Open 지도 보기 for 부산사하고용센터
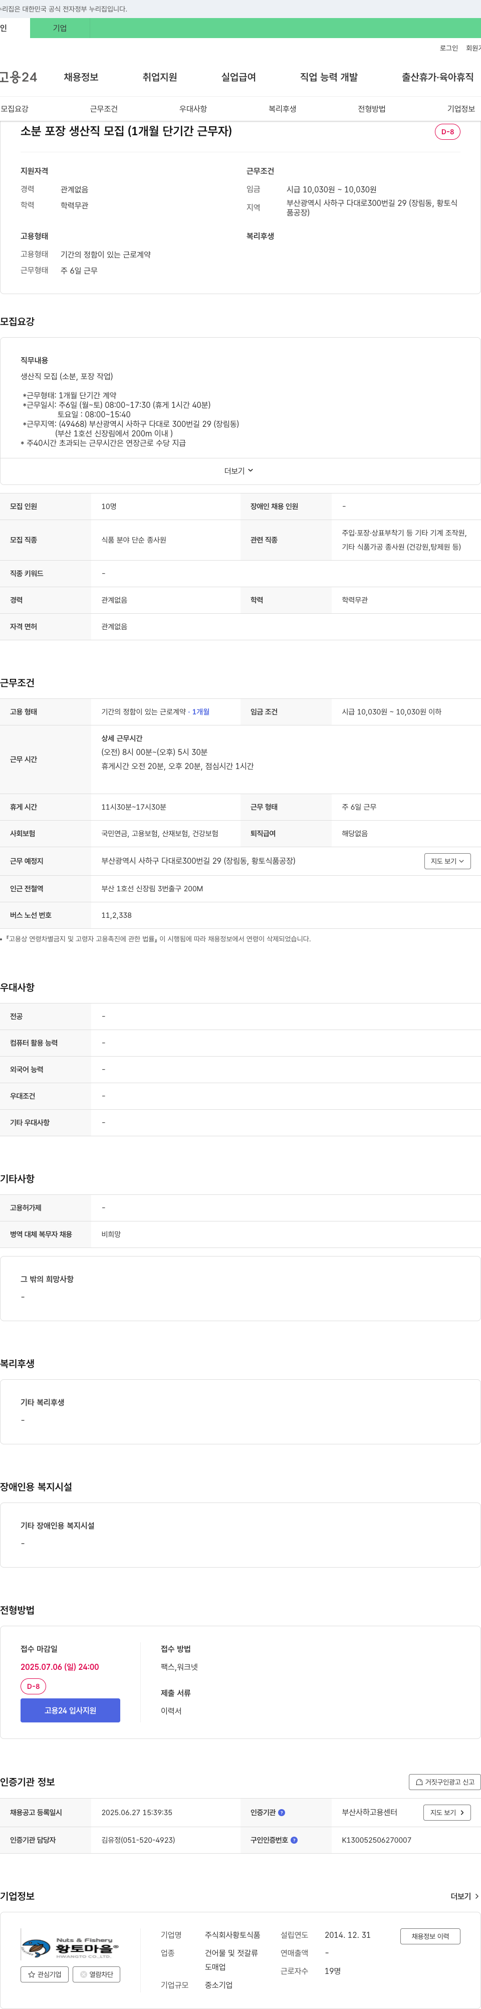This screenshot has height=2009, width=481. [x=447, y=1813]
